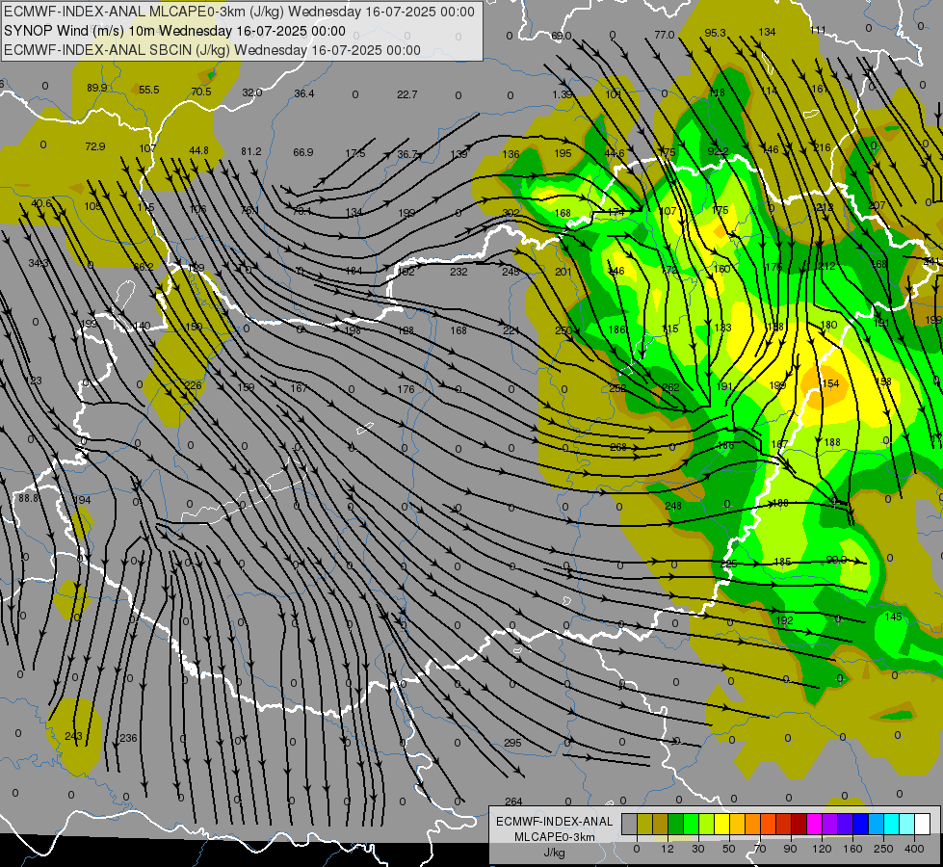
Task: Click the map value 154 in orange area
Action: pos(830,383)
